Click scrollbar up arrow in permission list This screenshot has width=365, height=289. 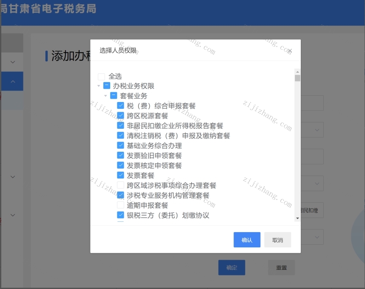[297, 72]
